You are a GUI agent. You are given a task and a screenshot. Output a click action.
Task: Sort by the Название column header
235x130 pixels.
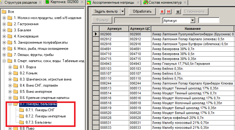[192, 29]
